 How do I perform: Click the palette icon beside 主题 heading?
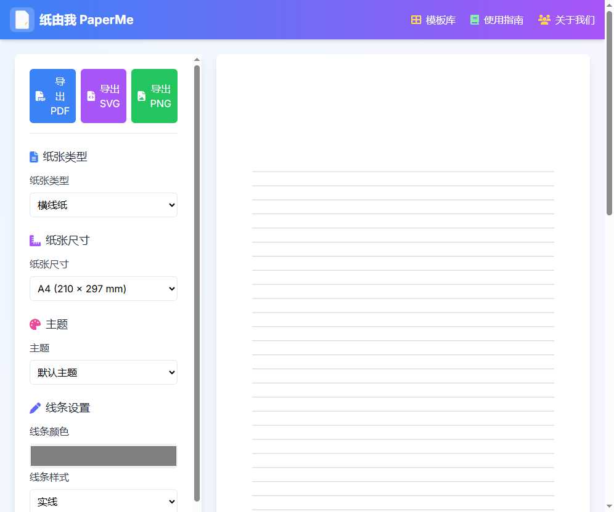pyautogui.click(x=35, y=324)
